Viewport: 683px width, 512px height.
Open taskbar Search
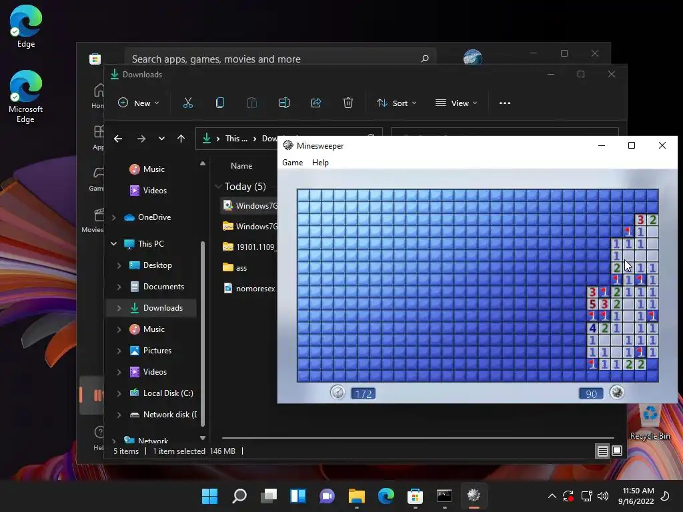click(x=239, y=495)
